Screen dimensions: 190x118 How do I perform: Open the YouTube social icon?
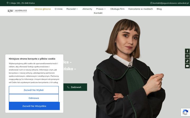point(187,66)
